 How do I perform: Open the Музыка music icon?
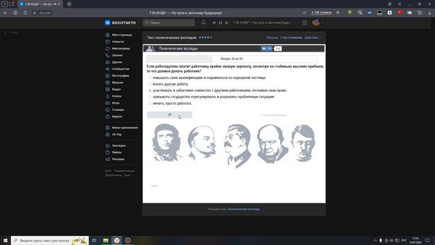107,82
